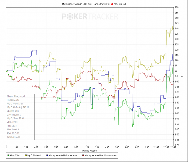Click the 1,966 tick on hands axis
Viewport: 188px width, 162px height.
[146, 147]
